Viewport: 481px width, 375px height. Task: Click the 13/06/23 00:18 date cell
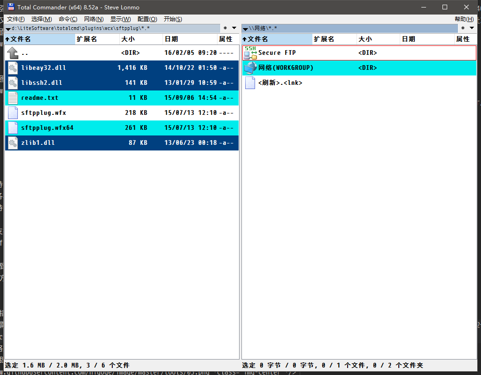click(x=191, y=142)
